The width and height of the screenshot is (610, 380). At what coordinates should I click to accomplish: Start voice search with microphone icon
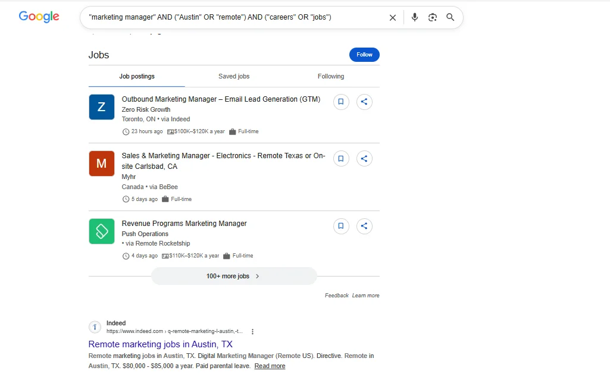tap(415, 17)
